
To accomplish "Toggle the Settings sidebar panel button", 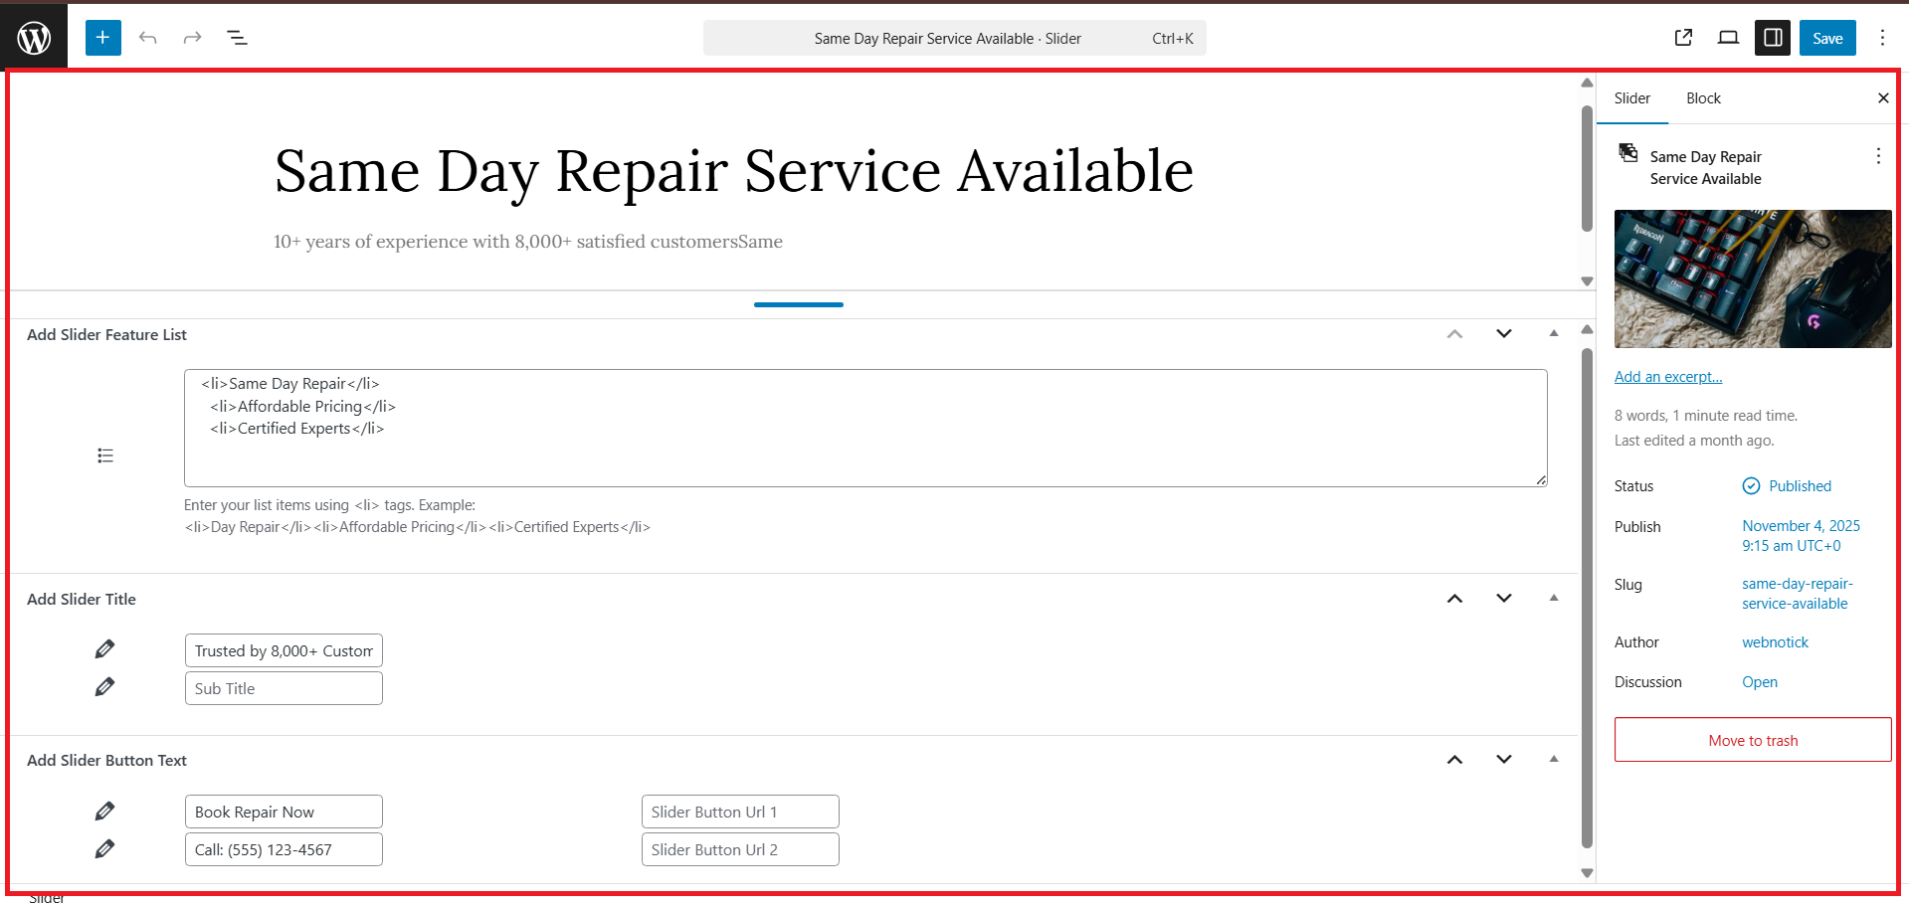I will [1773, 38].
